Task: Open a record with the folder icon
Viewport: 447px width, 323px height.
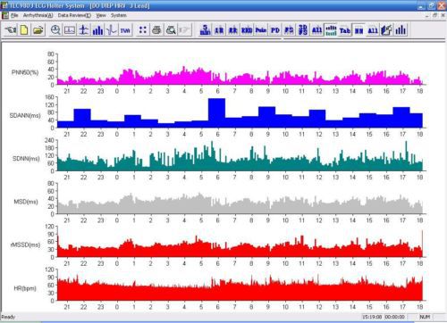Action: (x=38, y=30)
